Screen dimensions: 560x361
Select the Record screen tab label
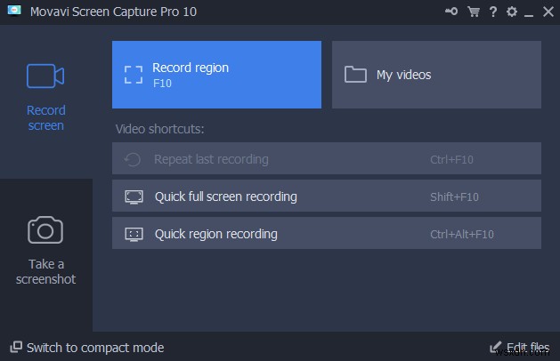click(x=45, y=118)
